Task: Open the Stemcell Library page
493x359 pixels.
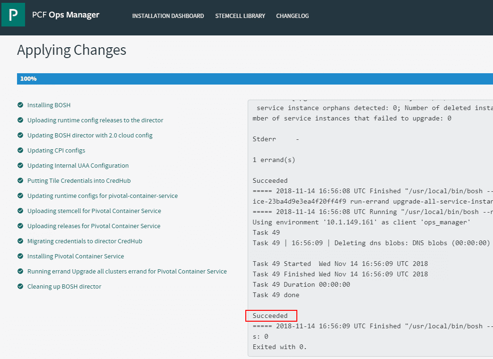Action: pyautogui.click(x=240, y=16)
